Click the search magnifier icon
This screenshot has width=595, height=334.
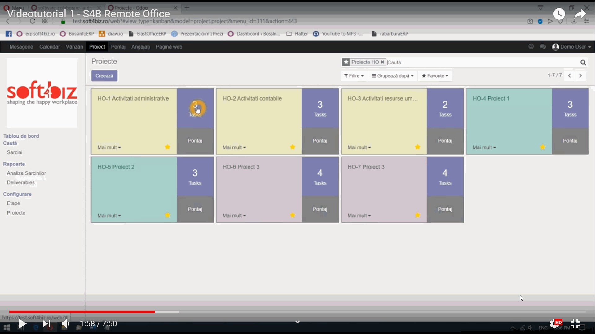pyautogui.click(x=583, y=62)
